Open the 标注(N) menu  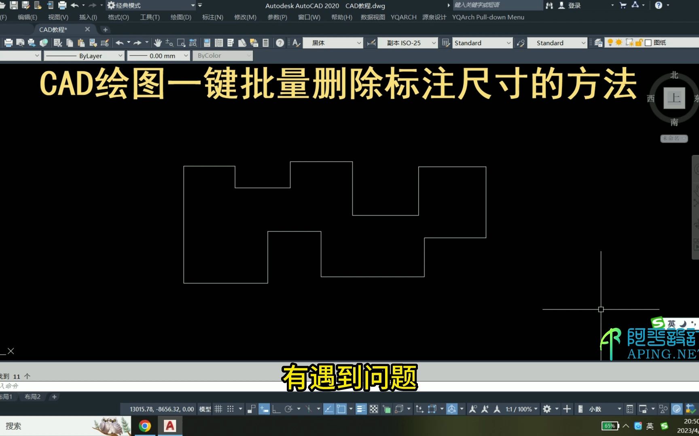pyautogui.click(x=213, y=17)
